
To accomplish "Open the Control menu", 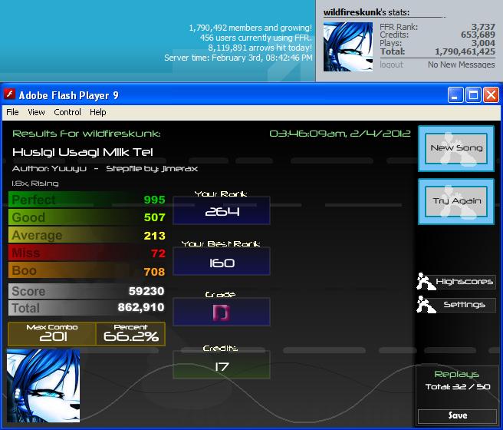I will (x=67, y=112).
